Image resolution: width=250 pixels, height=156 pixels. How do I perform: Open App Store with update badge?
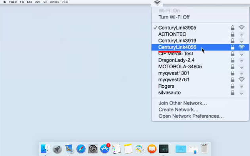[x=105, y=148]
